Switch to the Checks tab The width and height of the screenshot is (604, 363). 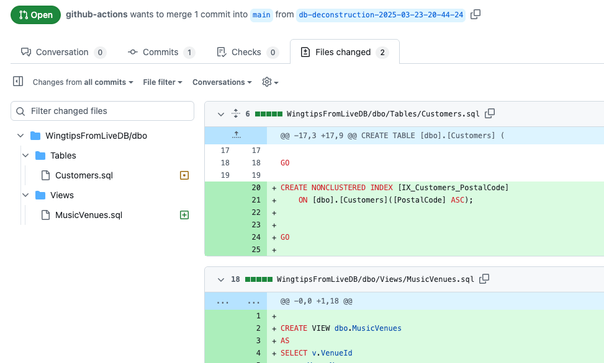pyautogui.click(x=248, y=52)
